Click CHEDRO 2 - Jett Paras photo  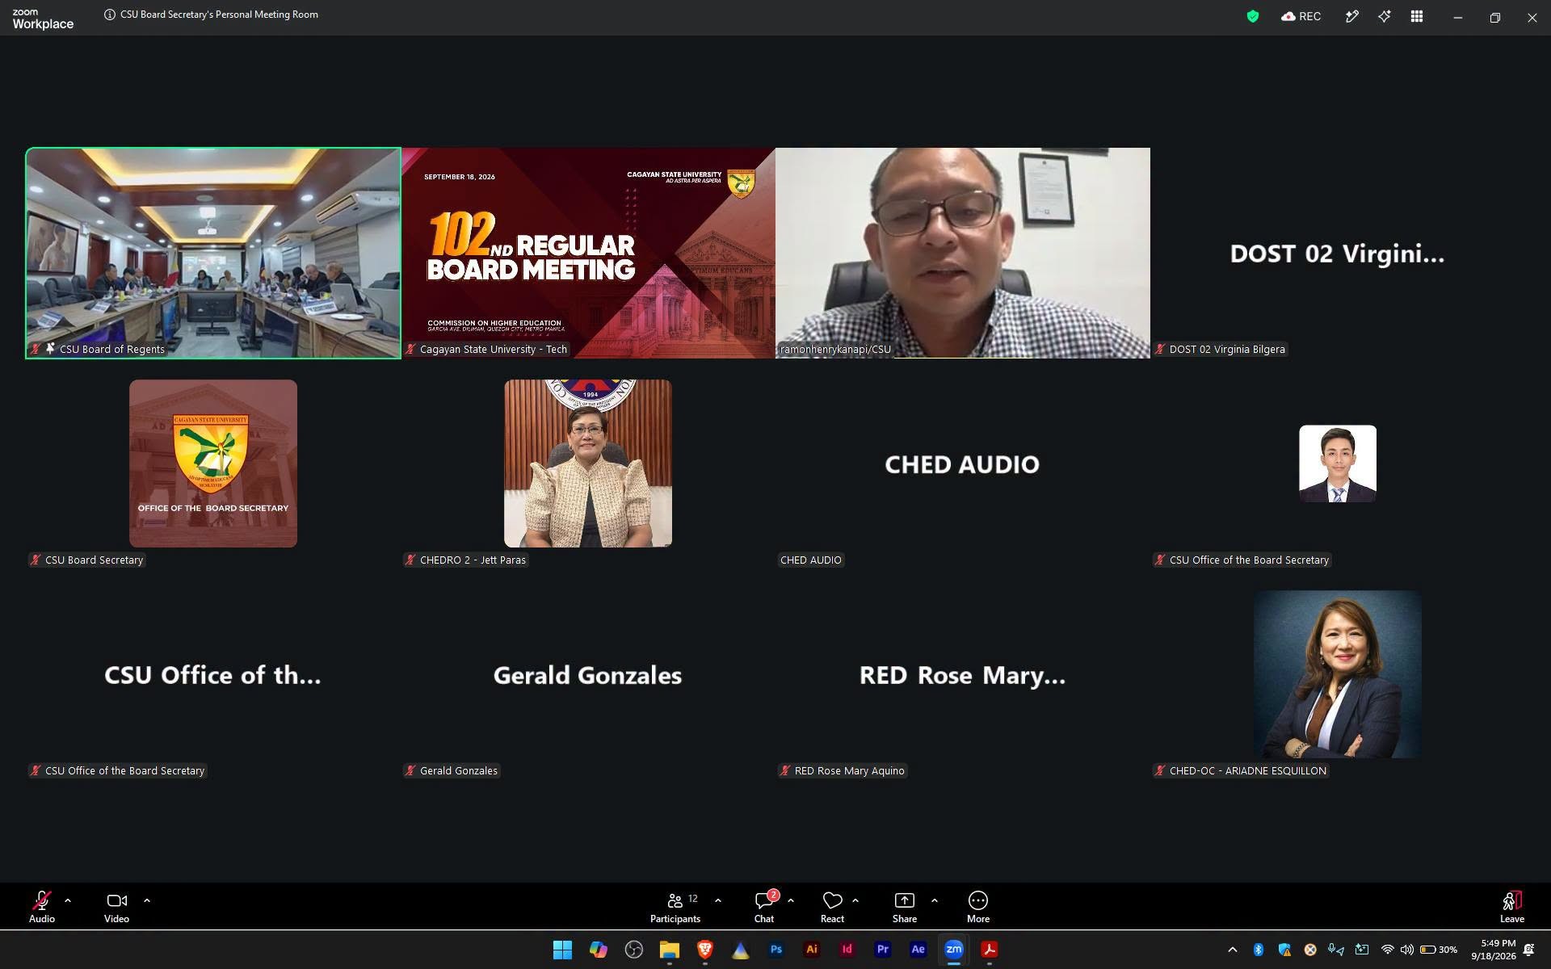pyautogui.click(x=588, y=464)
